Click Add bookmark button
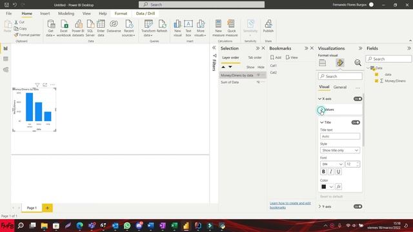The height and width of the screenshot is (232, 413). coord(276,57)
